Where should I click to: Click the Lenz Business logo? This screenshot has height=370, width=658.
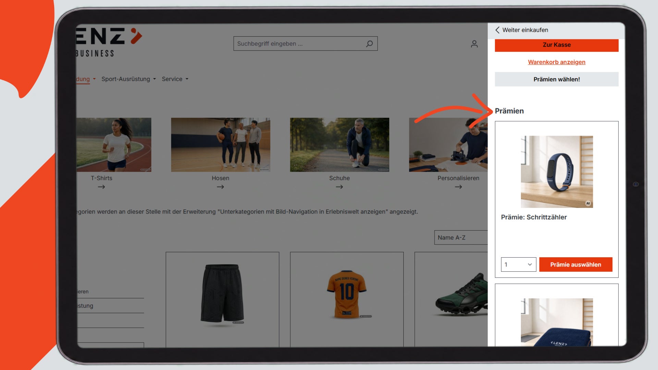[109, 42]
